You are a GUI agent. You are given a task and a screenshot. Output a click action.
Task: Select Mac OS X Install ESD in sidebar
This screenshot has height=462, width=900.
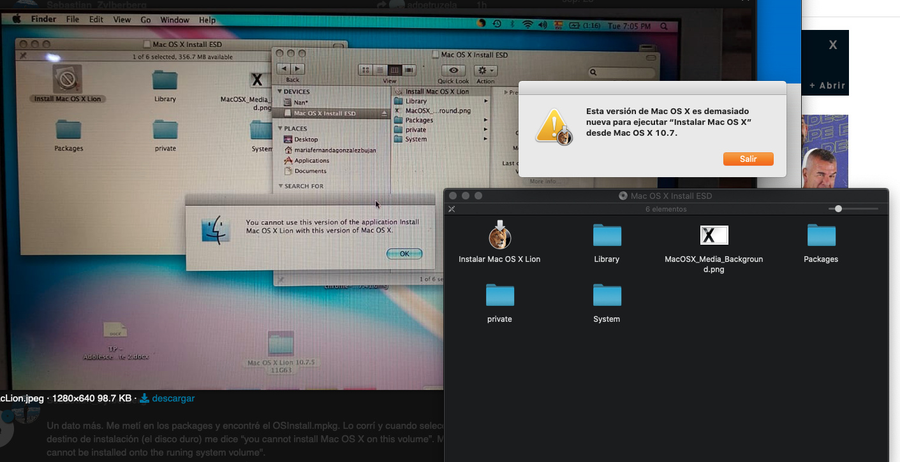(332, 113)
